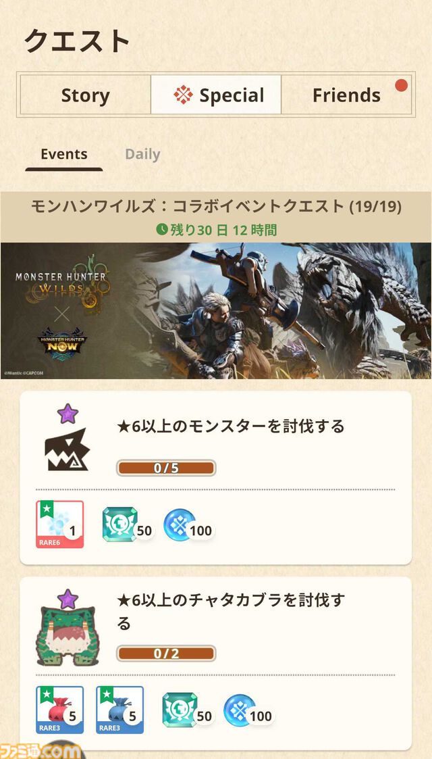The height and width of the screenshot is (759, 432).
Task: Switch to the Special quests tab
Action: coord(216,95)
